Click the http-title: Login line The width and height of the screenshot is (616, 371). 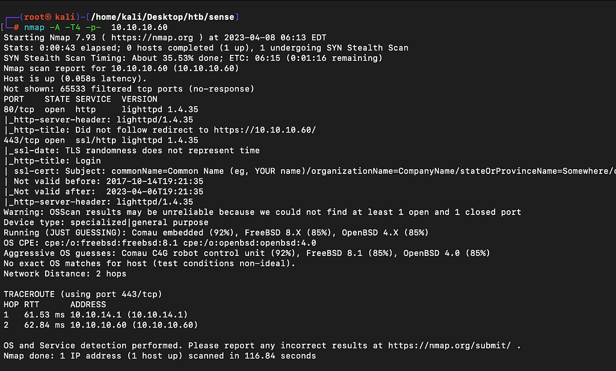pos(52,161)
